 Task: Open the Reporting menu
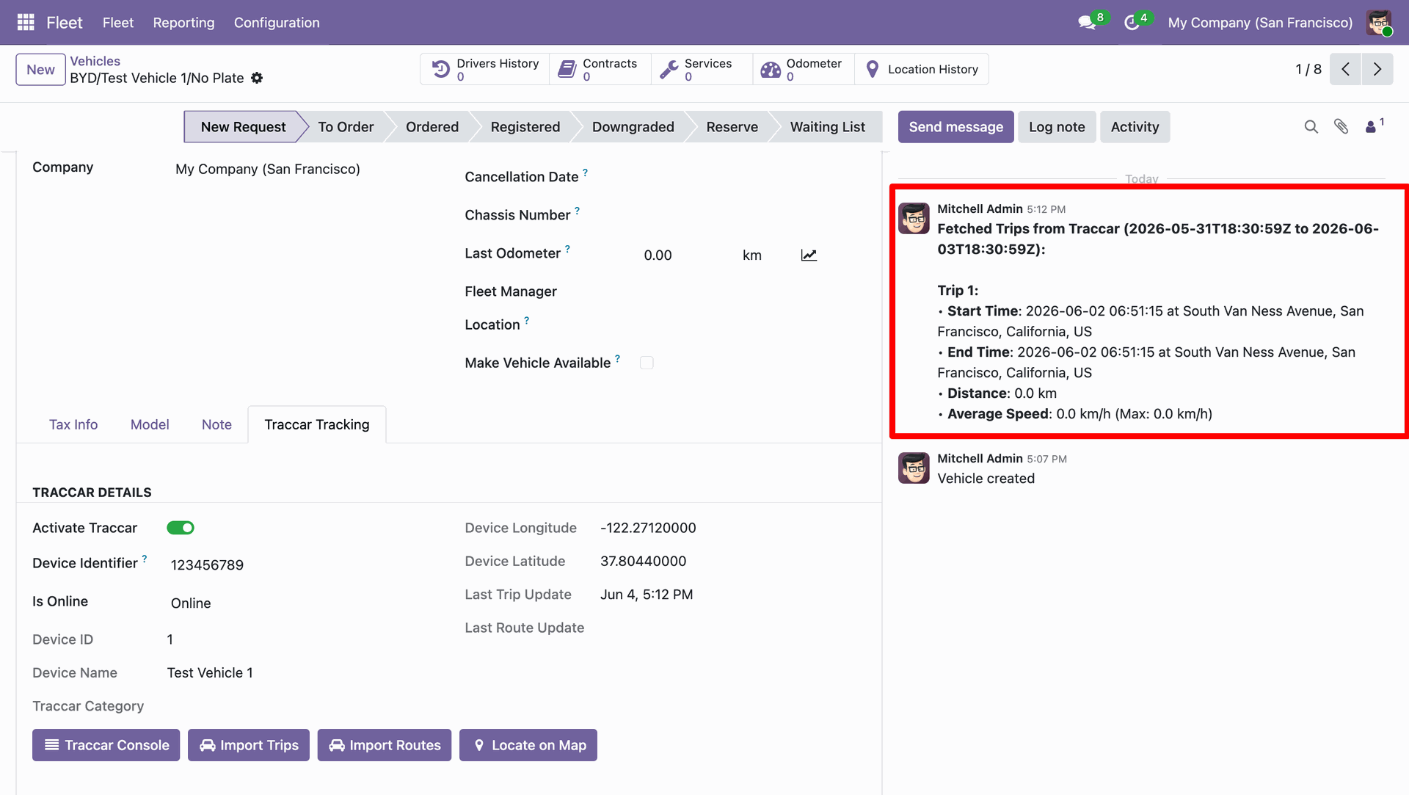pyautogui.click(x=183, y=23)
